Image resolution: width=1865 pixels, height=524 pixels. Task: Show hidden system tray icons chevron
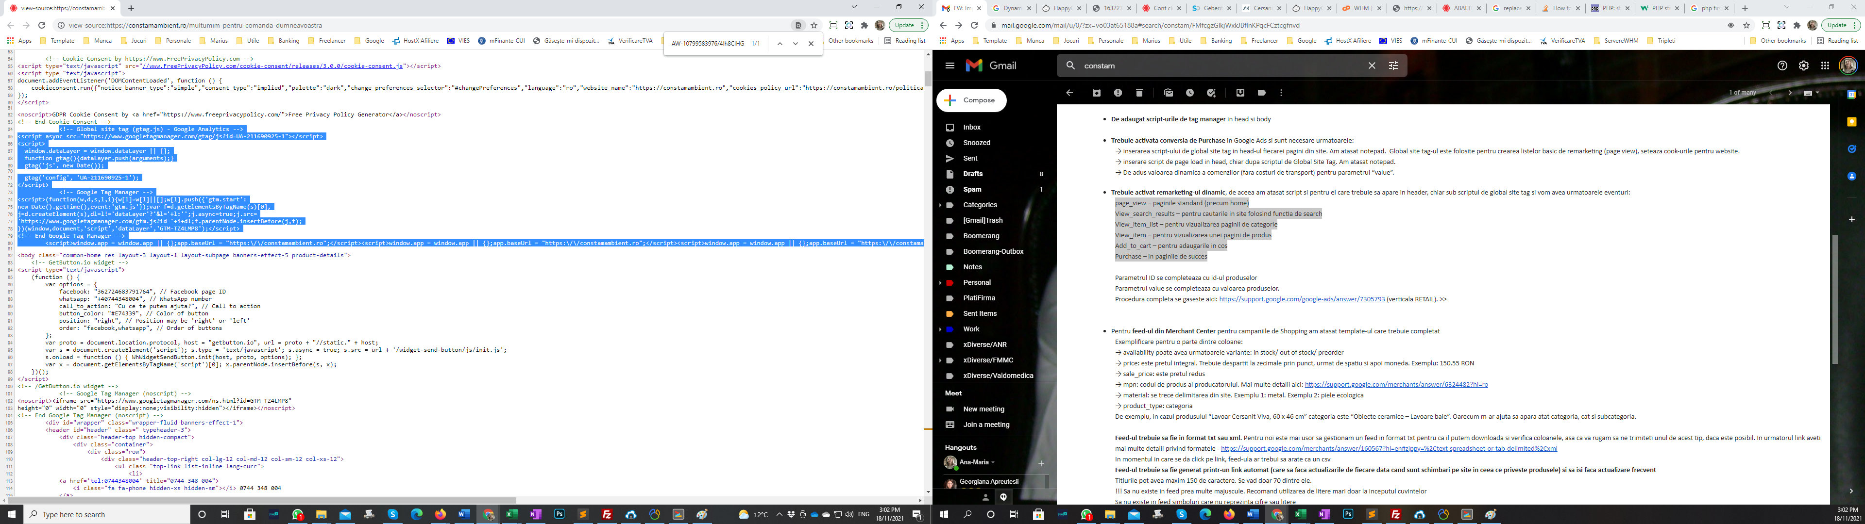(x=780, y=515)
